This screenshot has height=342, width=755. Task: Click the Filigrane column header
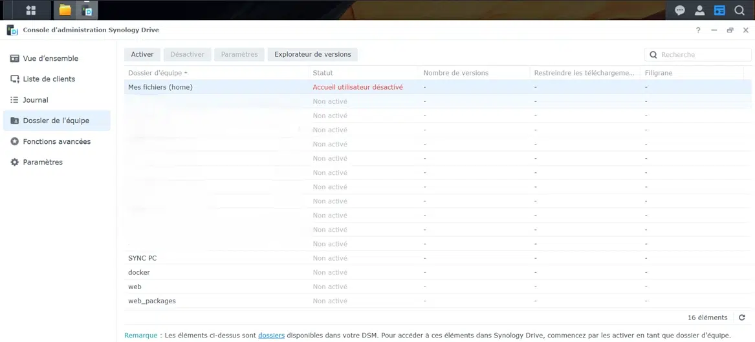pyautogui.click(x=692, y=73)
